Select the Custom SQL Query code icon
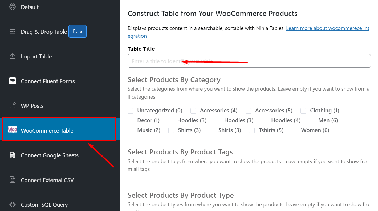Image resolution: width=378 pixels, height=211 pixels. click(x=12, y=205)
